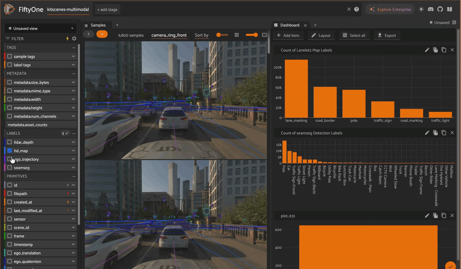The image size is (461, 269).
Task: Click the grid zoom slider right of the grid icon
Action: [252, 35]
